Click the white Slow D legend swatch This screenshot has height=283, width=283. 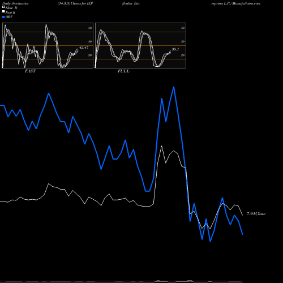(x=3, y=7)
